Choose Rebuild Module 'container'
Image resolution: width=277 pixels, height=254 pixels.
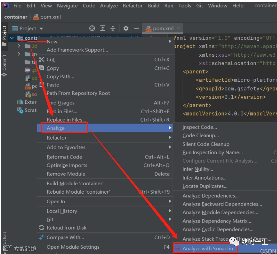(105, 192)
